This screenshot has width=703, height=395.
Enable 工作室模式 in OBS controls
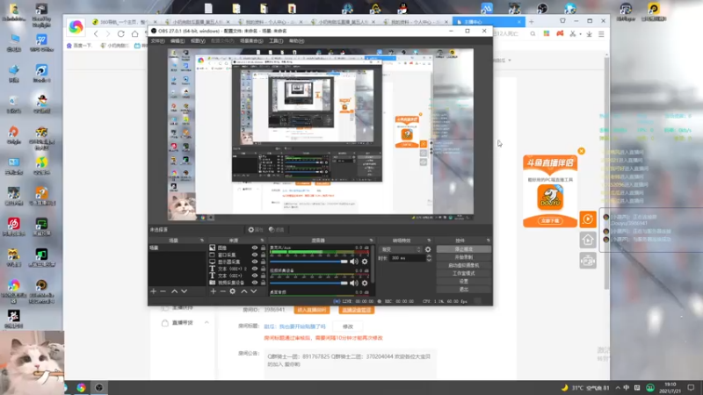pyautogui.click(x=464, y=273)
